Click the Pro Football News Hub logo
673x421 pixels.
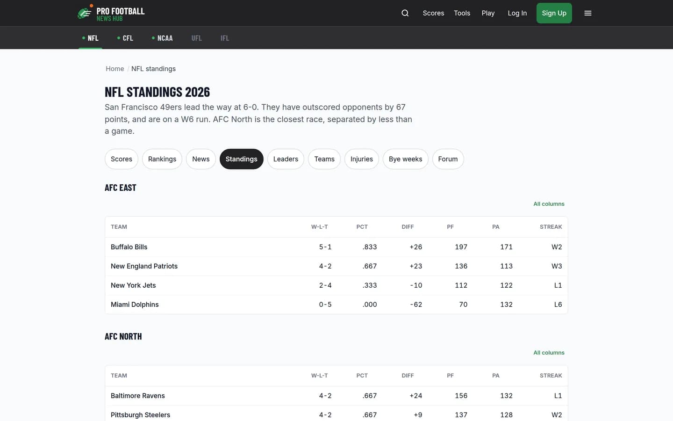(111, 13)
